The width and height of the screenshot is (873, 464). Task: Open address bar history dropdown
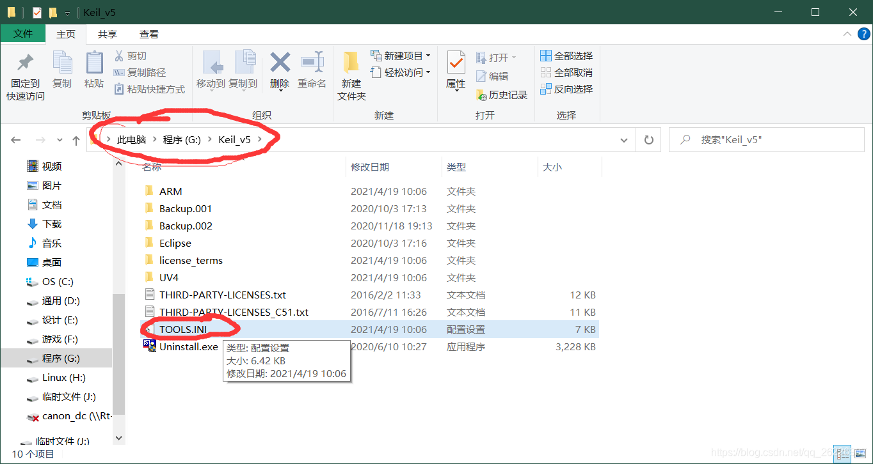(x=624, y=140)
